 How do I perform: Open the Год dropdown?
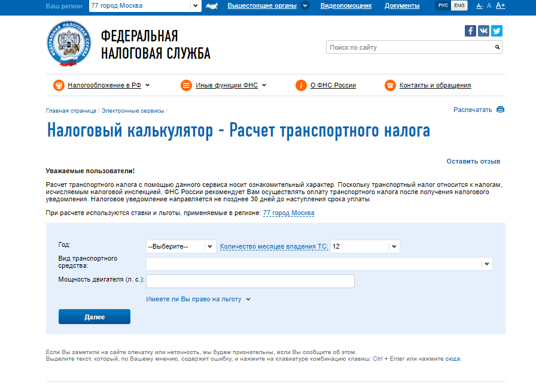(181, 246)
